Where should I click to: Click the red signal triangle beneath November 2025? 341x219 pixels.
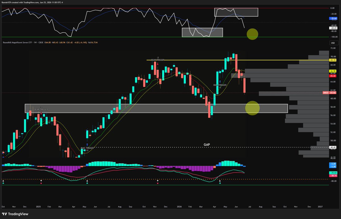click(157, 183)
